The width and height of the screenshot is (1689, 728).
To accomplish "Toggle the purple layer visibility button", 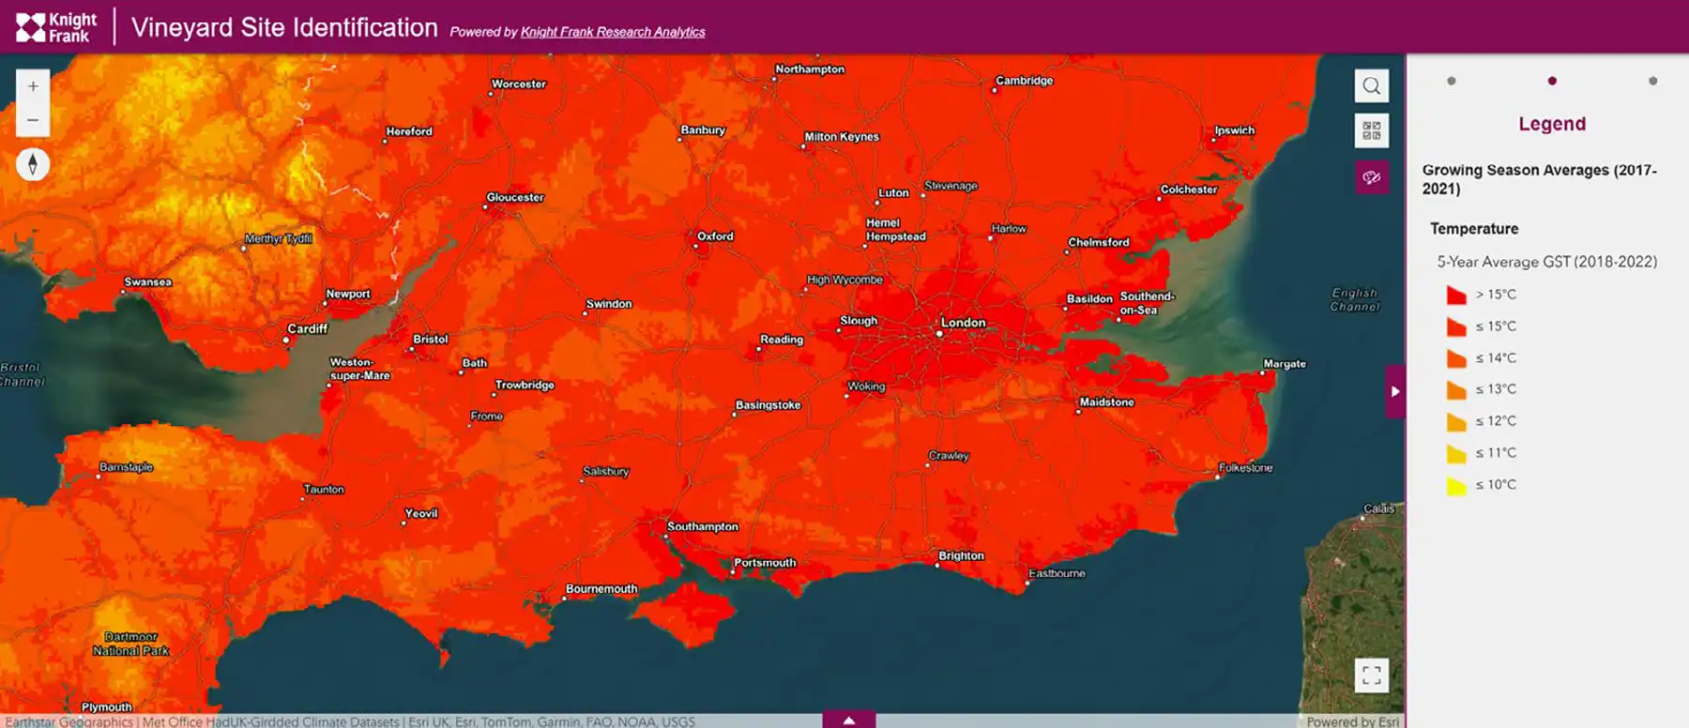I will click(1372, 177).
